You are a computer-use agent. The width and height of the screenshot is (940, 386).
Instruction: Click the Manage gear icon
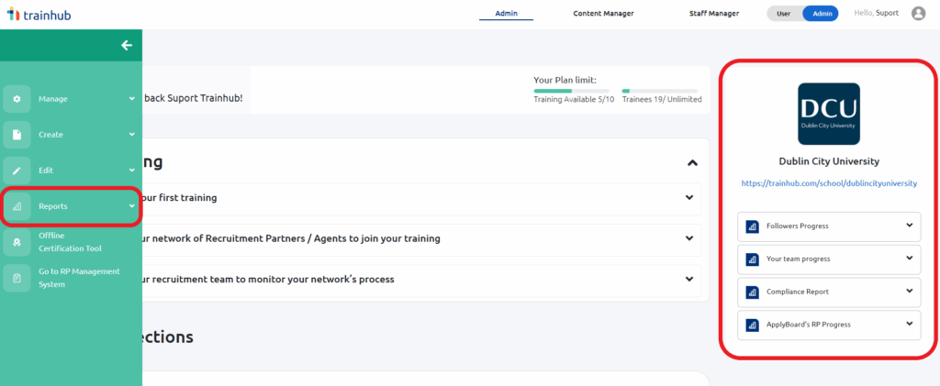coord(17,99)
